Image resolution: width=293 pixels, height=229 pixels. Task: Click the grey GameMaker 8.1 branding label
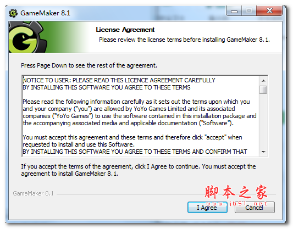coord(34,193)
